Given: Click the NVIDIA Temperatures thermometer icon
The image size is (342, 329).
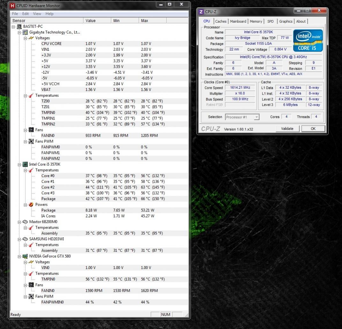Looking at the screenshot, I should [31, 273].
